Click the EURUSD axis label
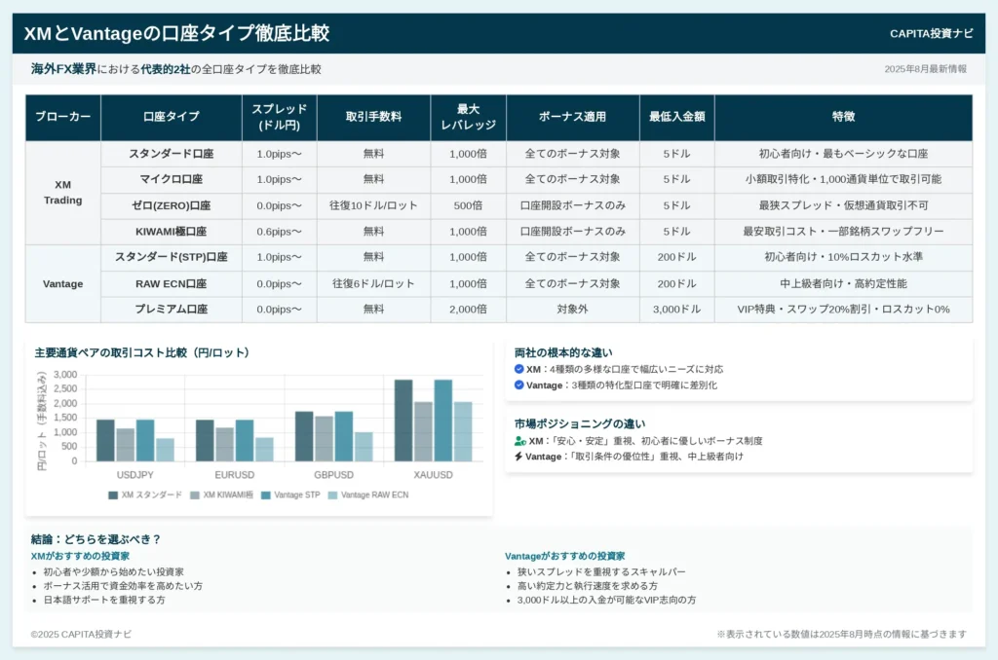The width and height of the screenshot is (998, 660). coord(234,475)
